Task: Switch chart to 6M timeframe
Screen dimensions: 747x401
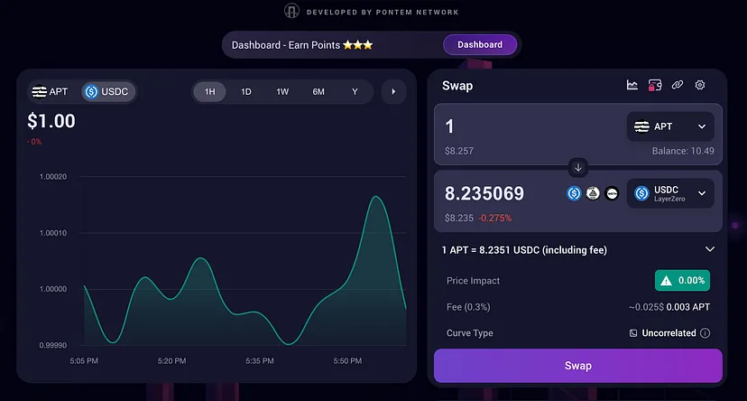Action: (318, 91)
